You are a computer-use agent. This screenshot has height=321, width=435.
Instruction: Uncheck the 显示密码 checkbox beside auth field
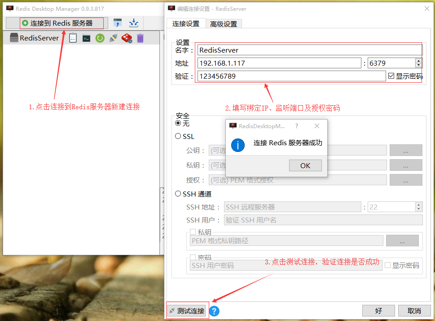tap(391, 76)
